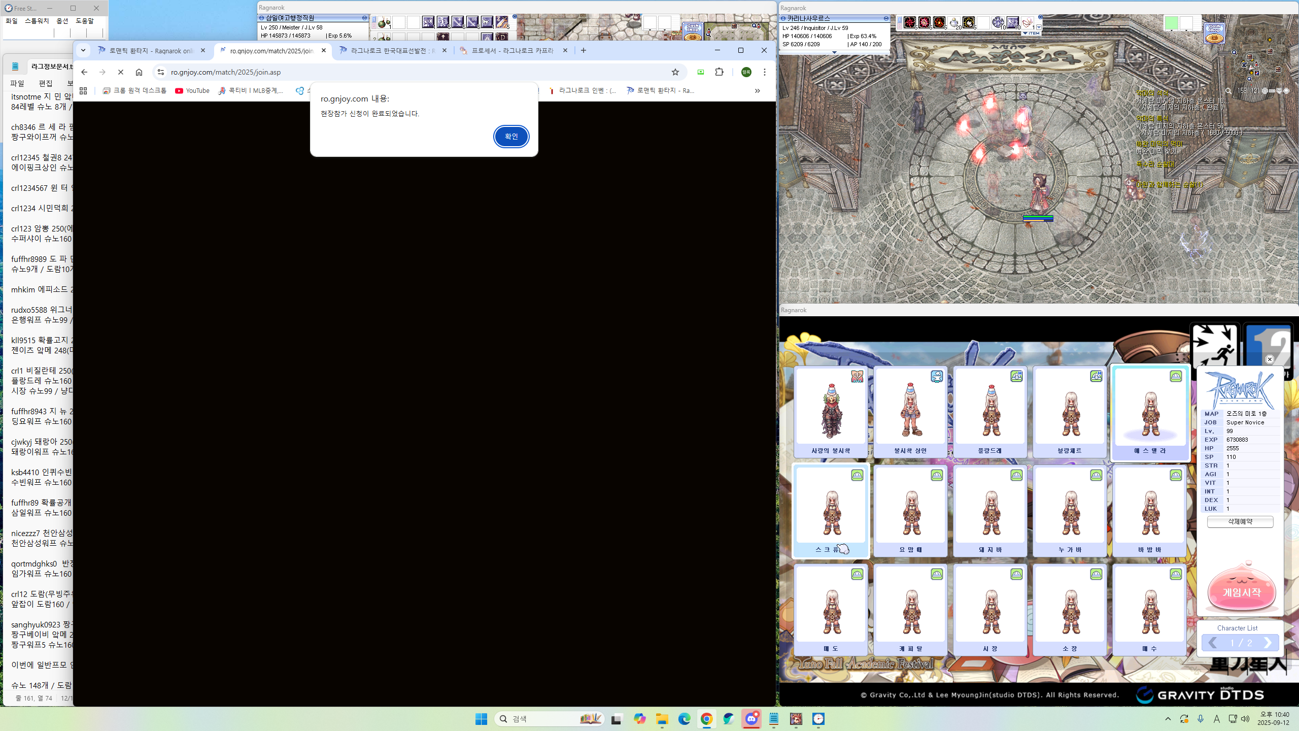Viewport: 1299px width, 731px height.
Task: Select the 사랑의 붕시착 character card
Action: click(x=831, y=411)
